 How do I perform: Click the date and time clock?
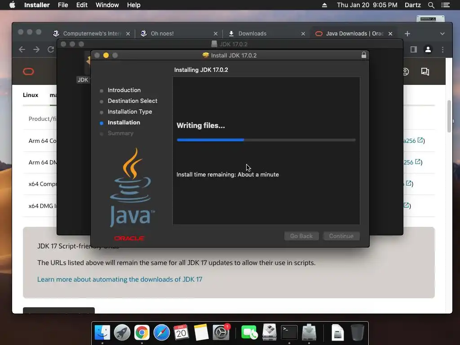tap(367, 5)
